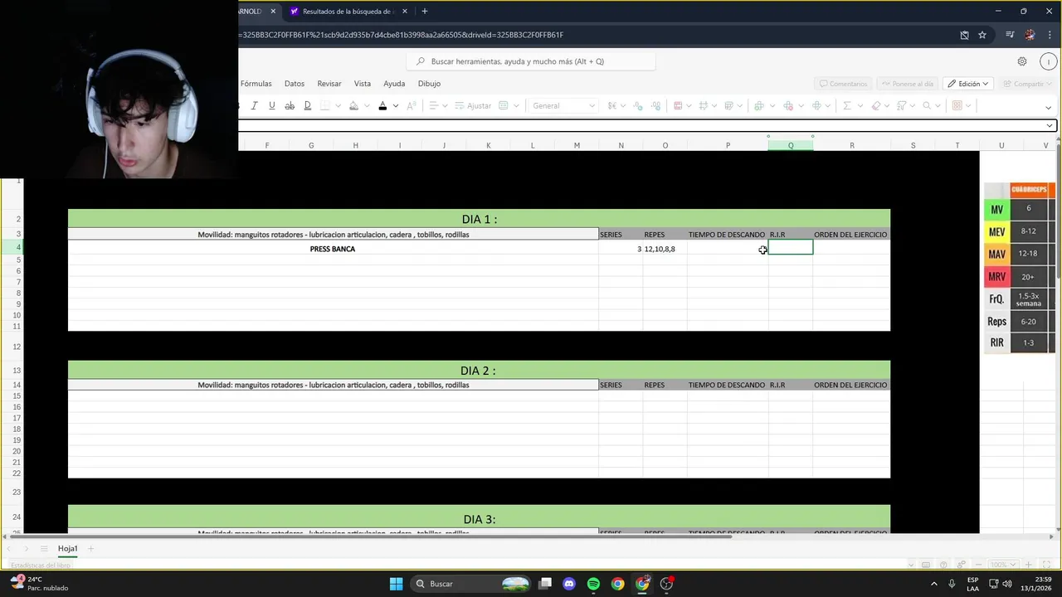Select column Q header
The width and height of the screenshot is (1062, 597).
tap(791, 145)
